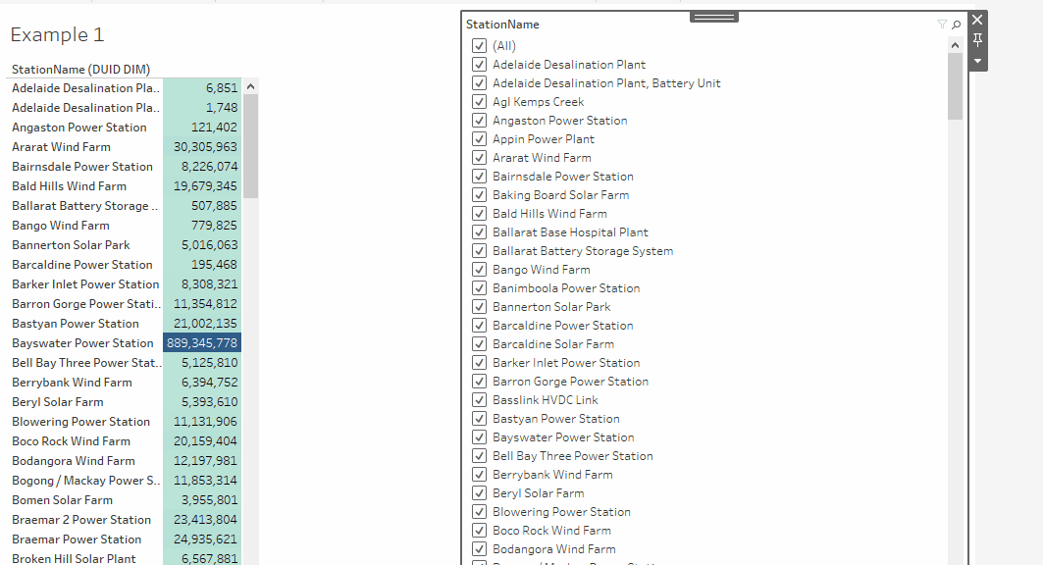This screenshot has width=1043, height=565.
Task: Toggle the (All) checkbox
Action: coord(480,46)
